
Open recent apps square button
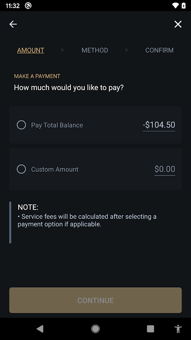(151, 329)
